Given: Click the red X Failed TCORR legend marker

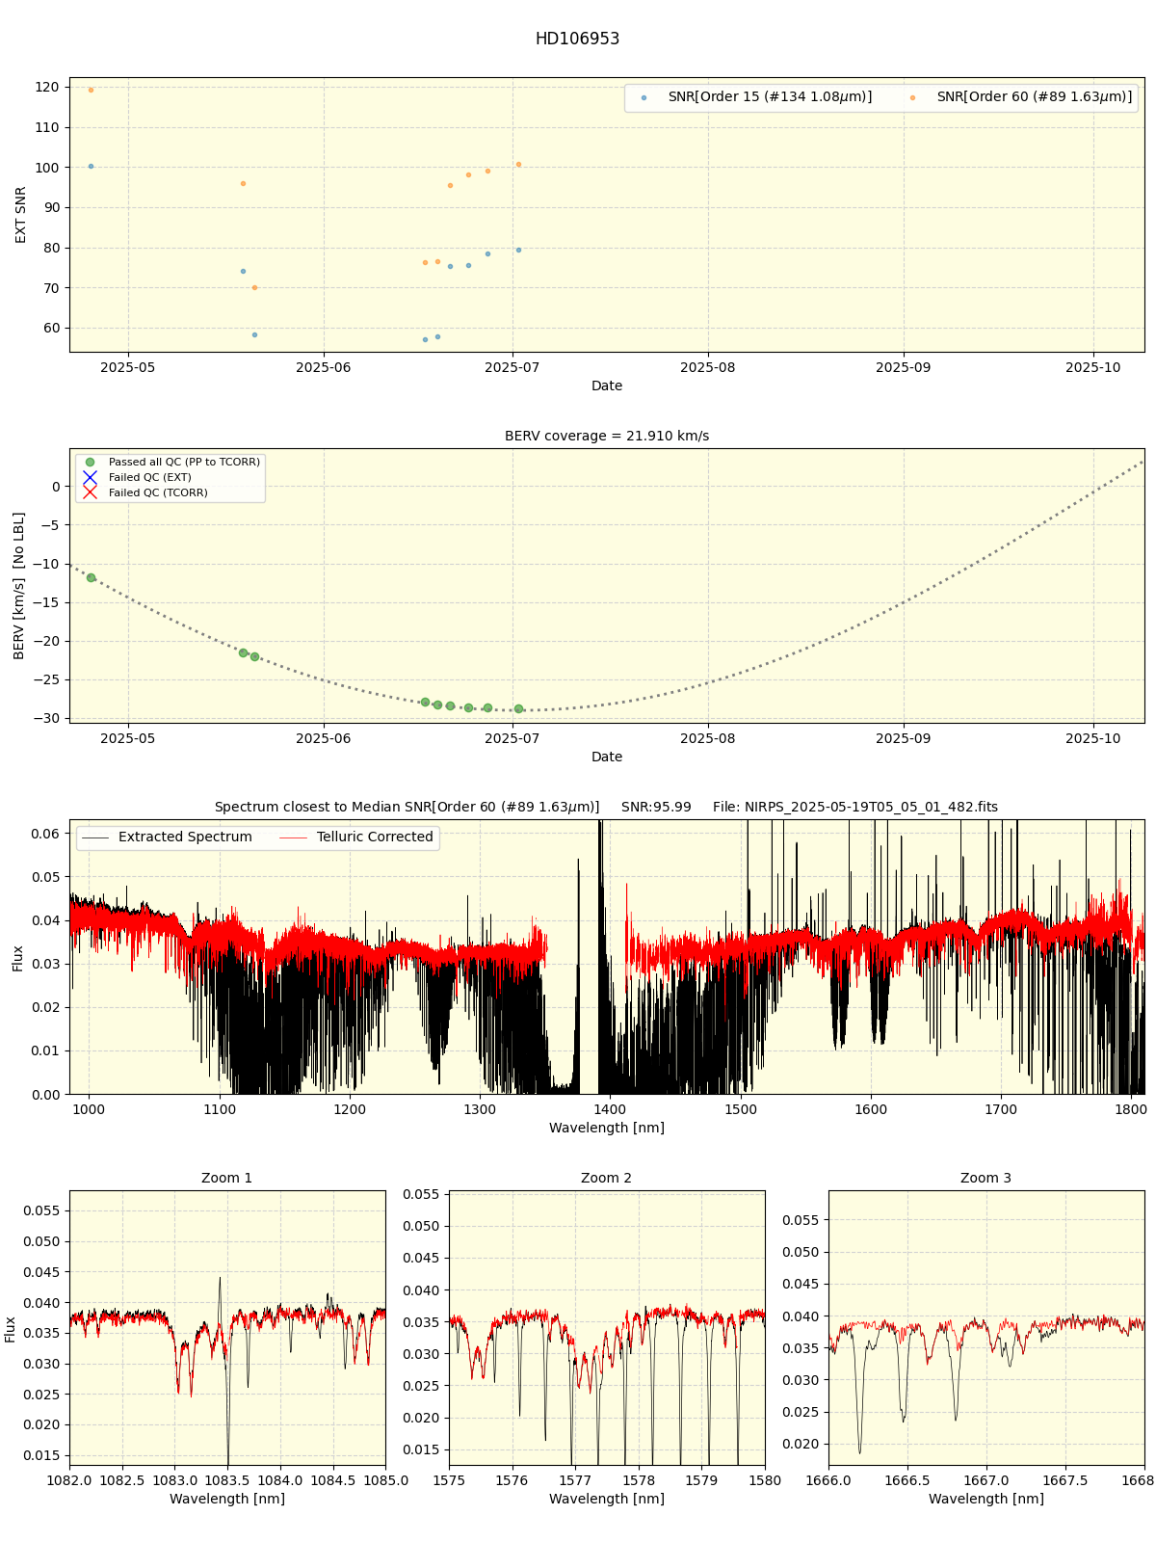Looking at the screenshot, I should point(90,493).
